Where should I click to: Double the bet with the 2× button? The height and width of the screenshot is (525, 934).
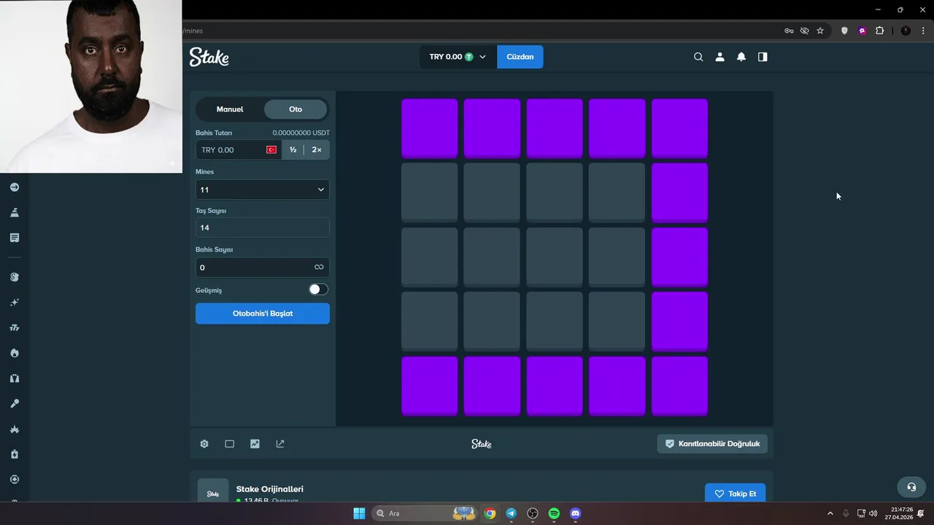[x=317, y=149]
